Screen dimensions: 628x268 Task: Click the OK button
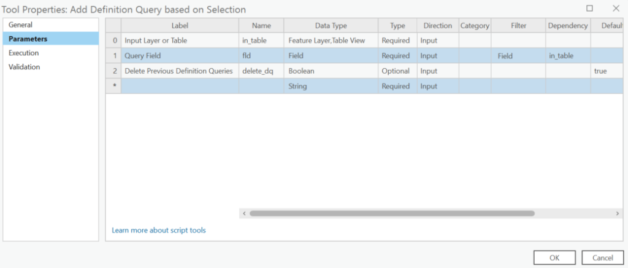[554, 258]
